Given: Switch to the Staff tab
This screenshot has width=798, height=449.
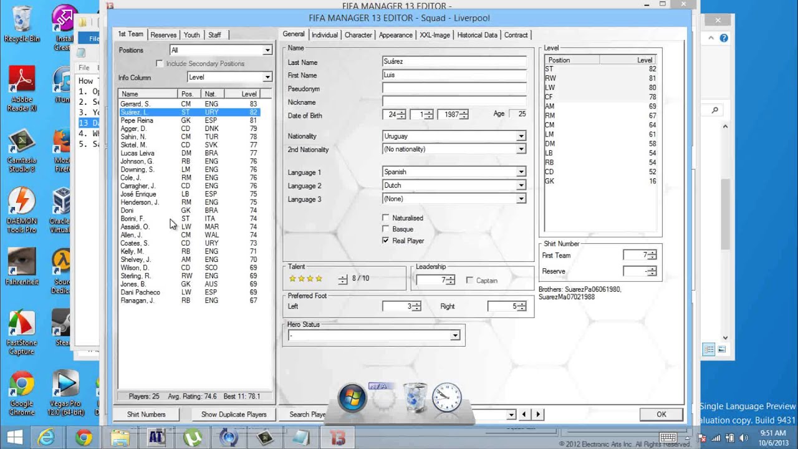Looking at the screenshot, I should pyautogui.click(x=214, y=35).
